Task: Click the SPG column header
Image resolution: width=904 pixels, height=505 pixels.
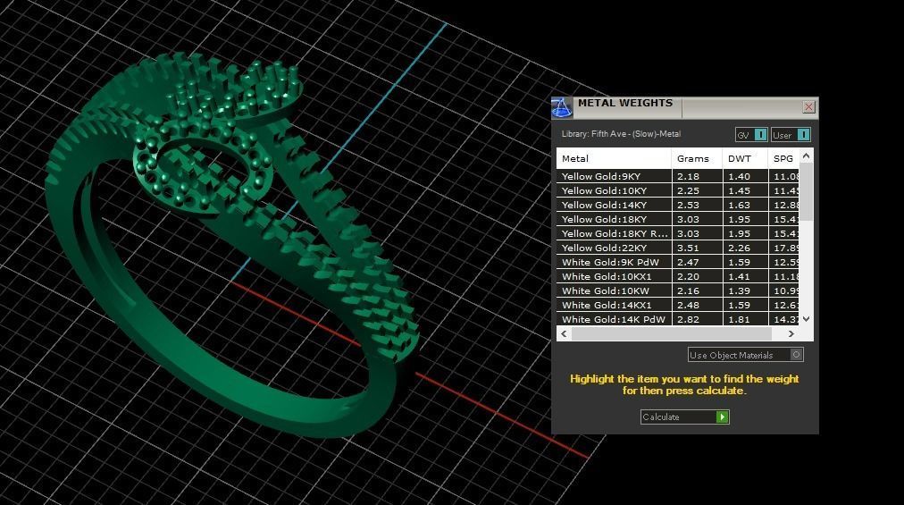Action: pos(783,158)
